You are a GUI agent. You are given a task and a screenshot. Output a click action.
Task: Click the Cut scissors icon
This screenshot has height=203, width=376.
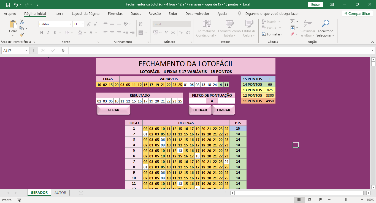pos(22,22)
